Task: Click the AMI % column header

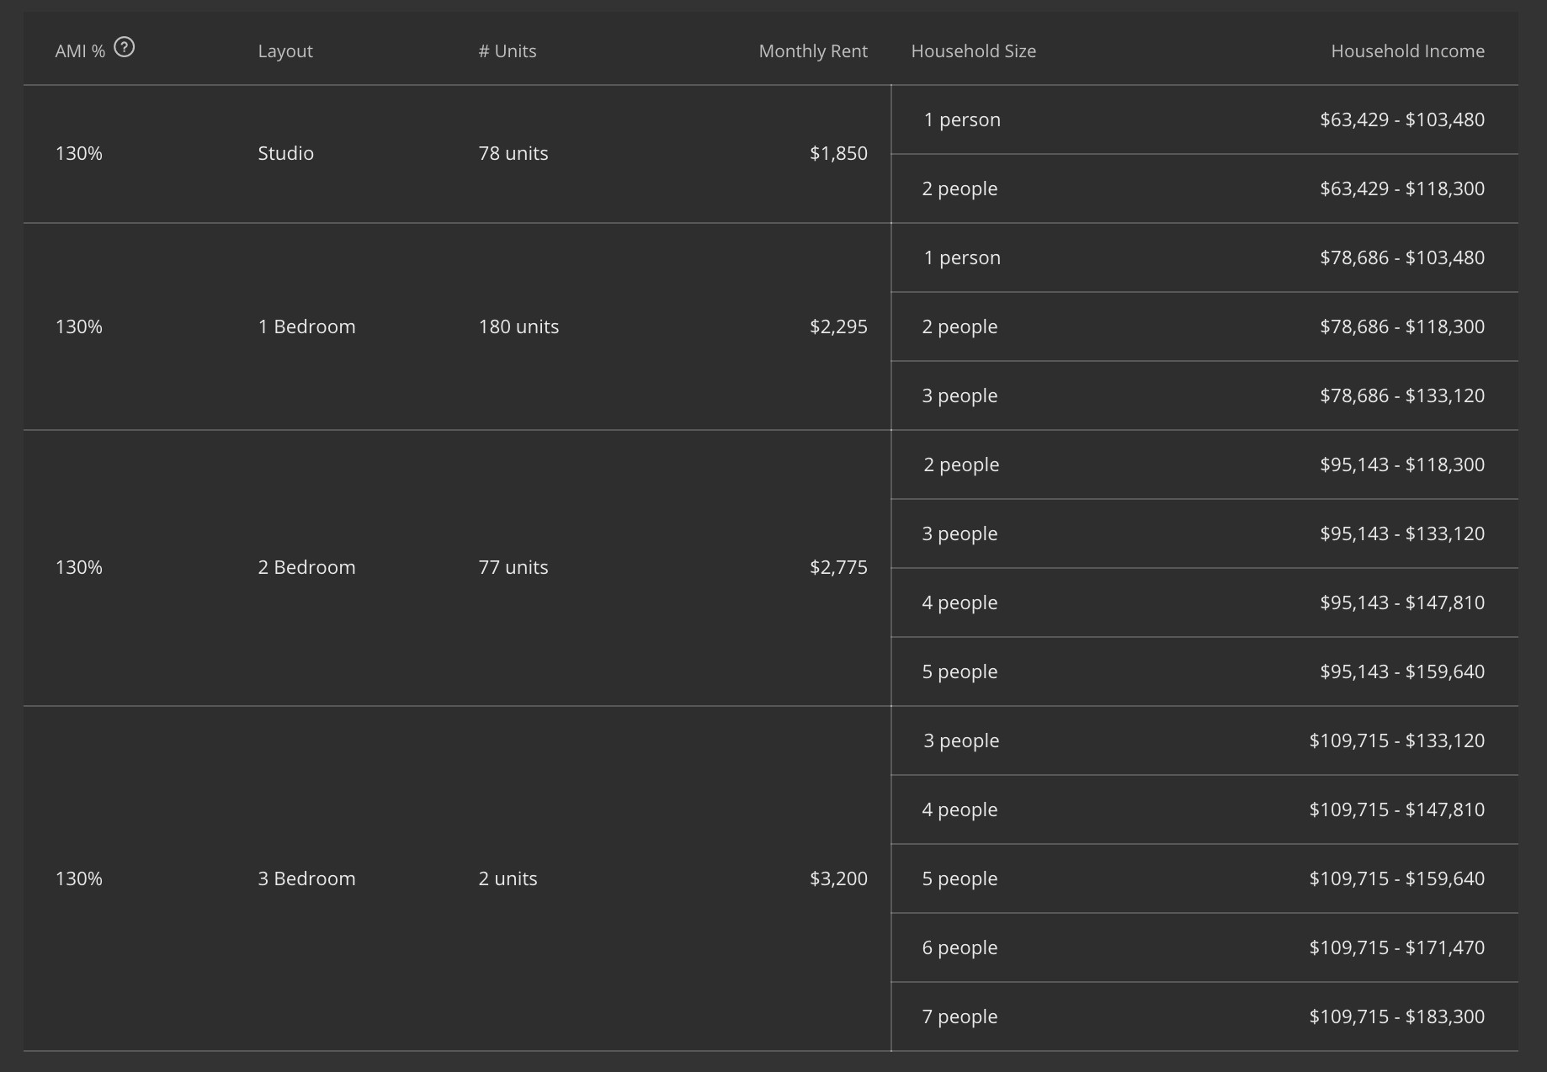Action: click(80, 51)
